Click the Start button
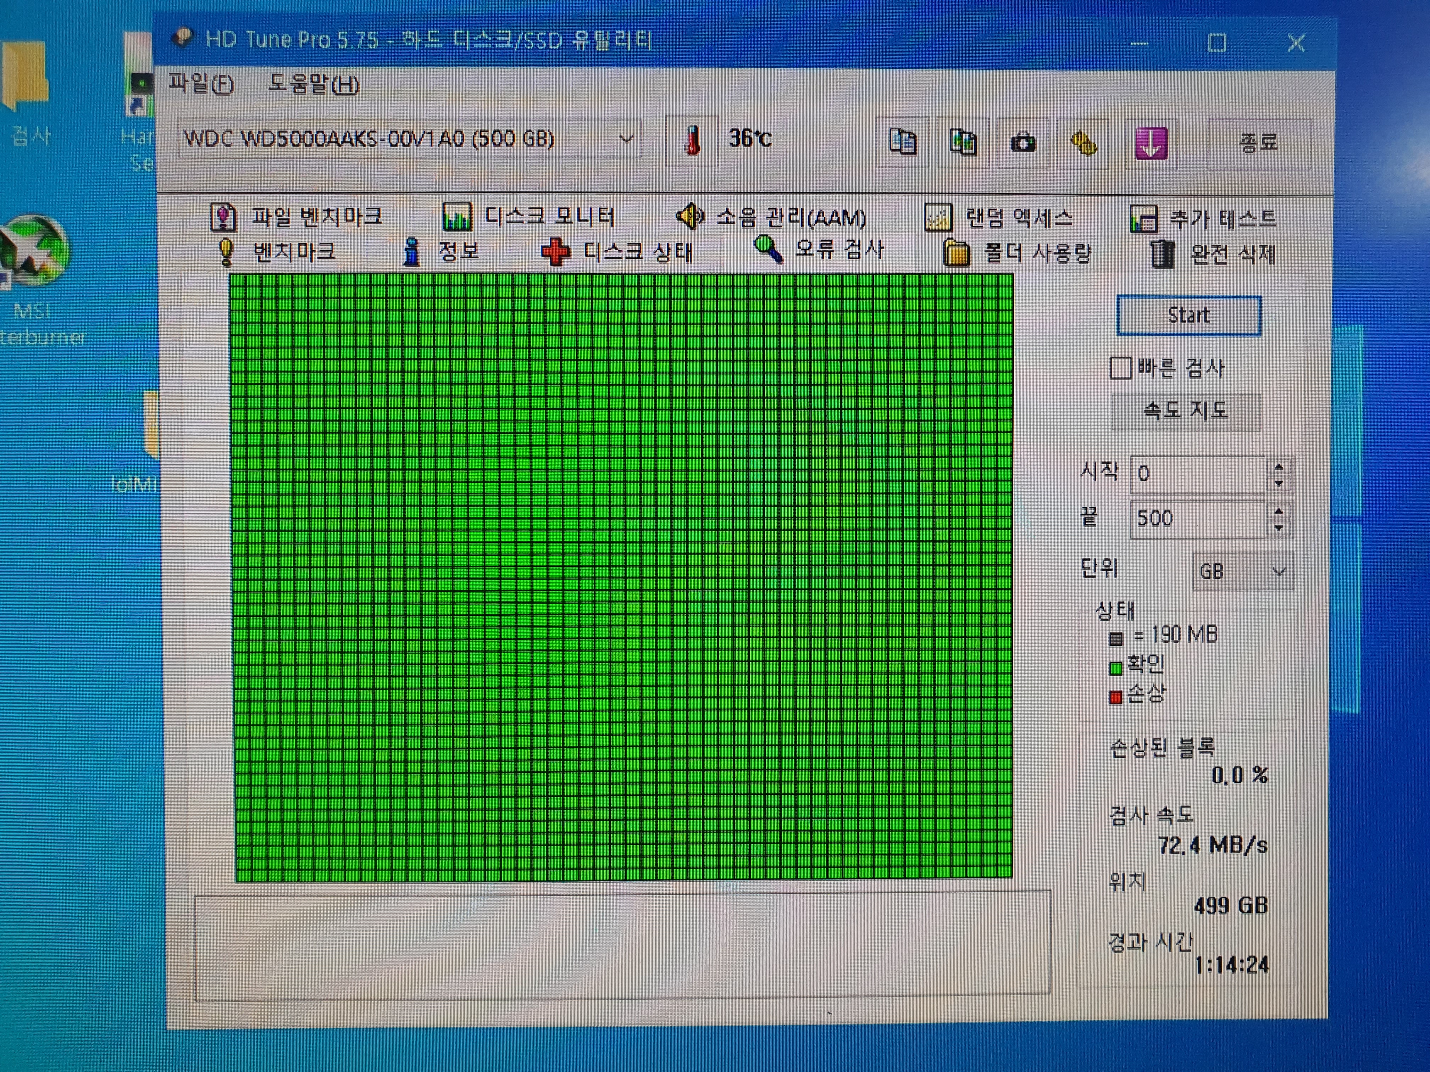Viewport: 1430px width, 1072px height. 1189,316
